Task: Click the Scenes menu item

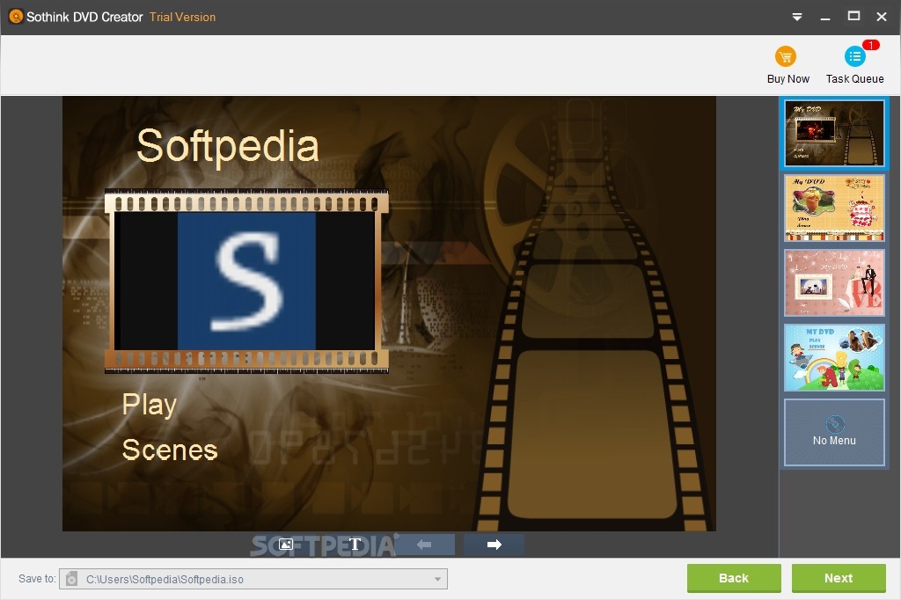Action: (170, 450)
